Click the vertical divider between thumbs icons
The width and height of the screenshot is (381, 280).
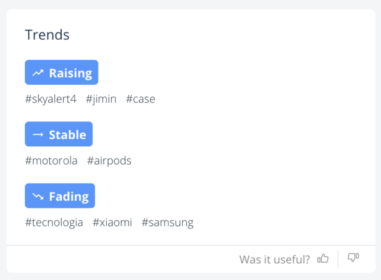point(338,259)
